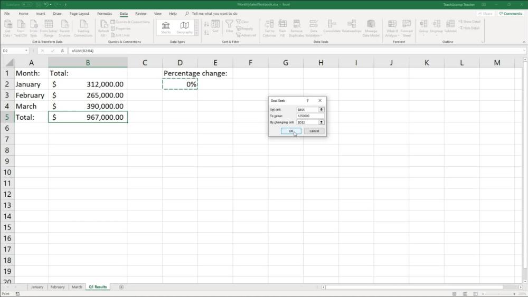Open the Name Box dropdown arrow

tap(26, 51)
